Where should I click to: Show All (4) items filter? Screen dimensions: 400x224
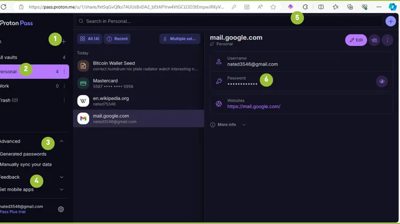(x=90, y=39)
